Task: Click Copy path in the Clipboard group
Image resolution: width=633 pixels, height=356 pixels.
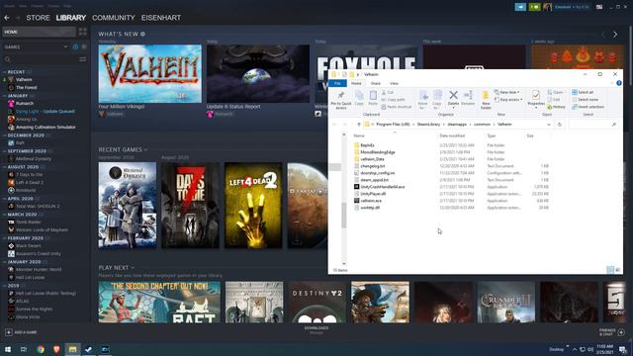Action: (394, 99)
